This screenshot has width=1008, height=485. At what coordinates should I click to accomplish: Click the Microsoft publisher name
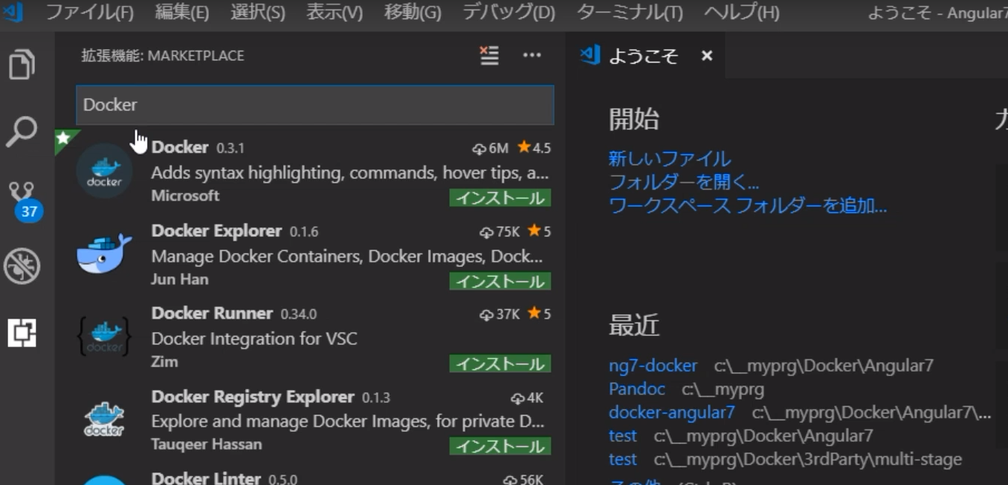185,196
